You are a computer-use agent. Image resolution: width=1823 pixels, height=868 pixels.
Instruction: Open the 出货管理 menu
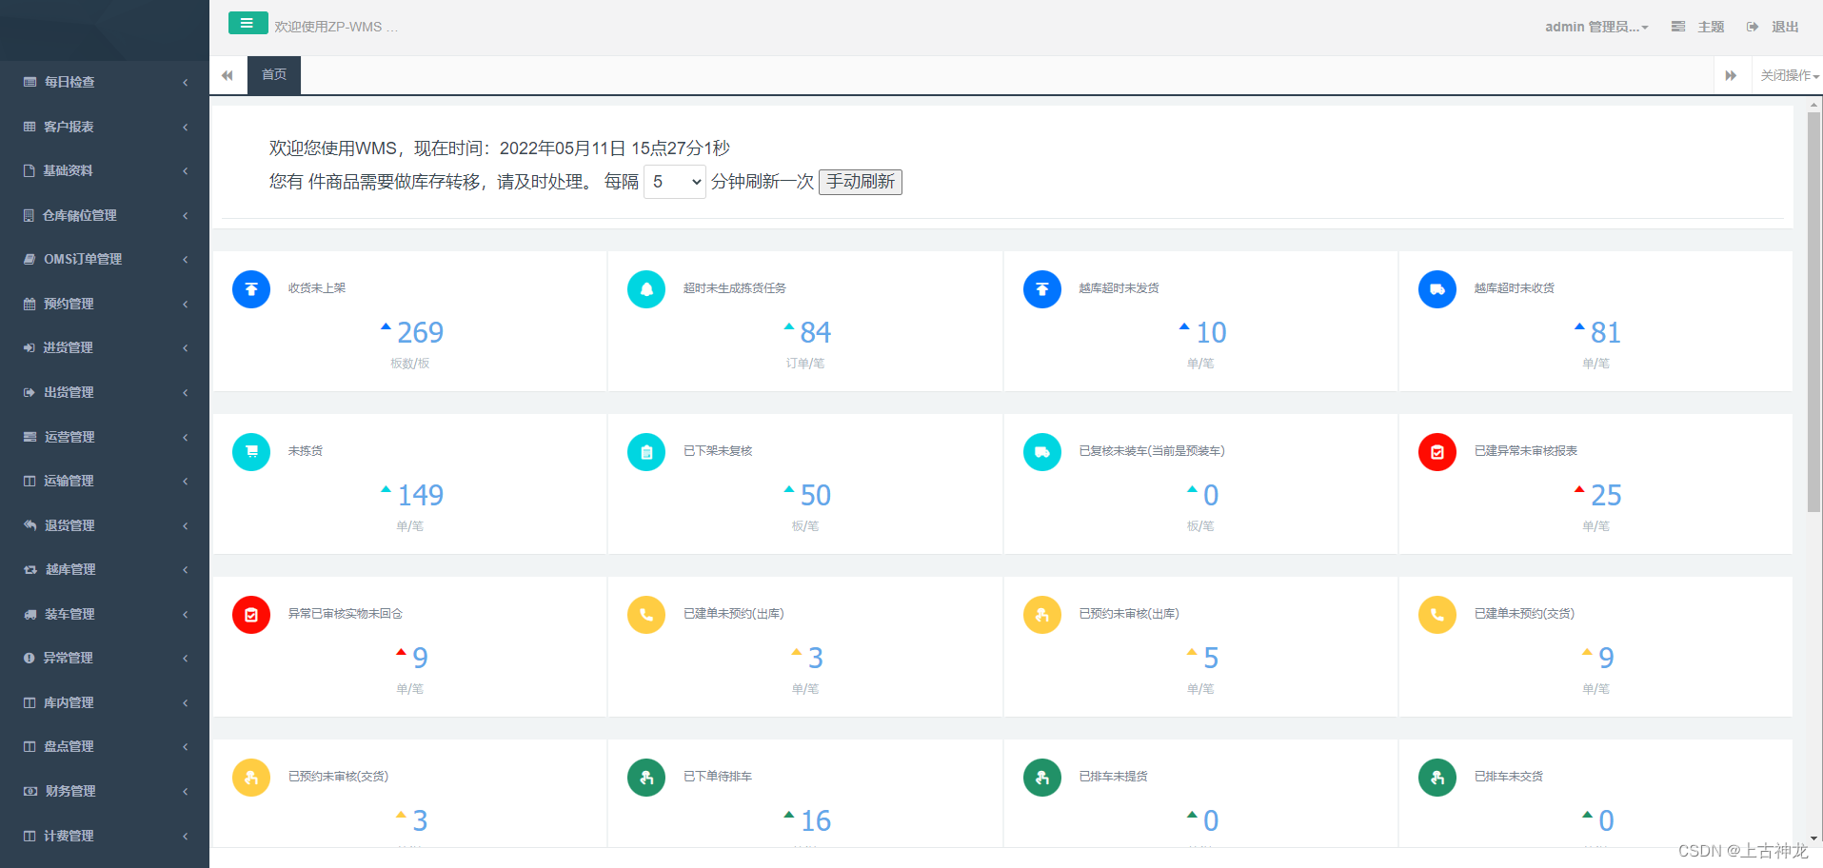(105, 392)
